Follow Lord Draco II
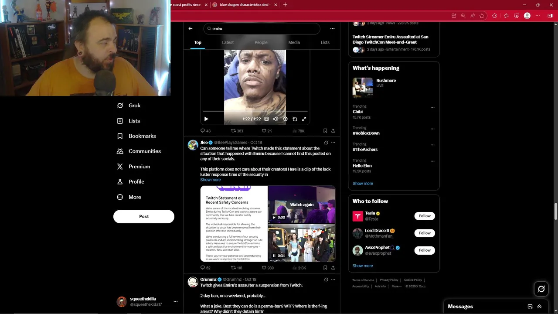 click(x=425, y=233)
